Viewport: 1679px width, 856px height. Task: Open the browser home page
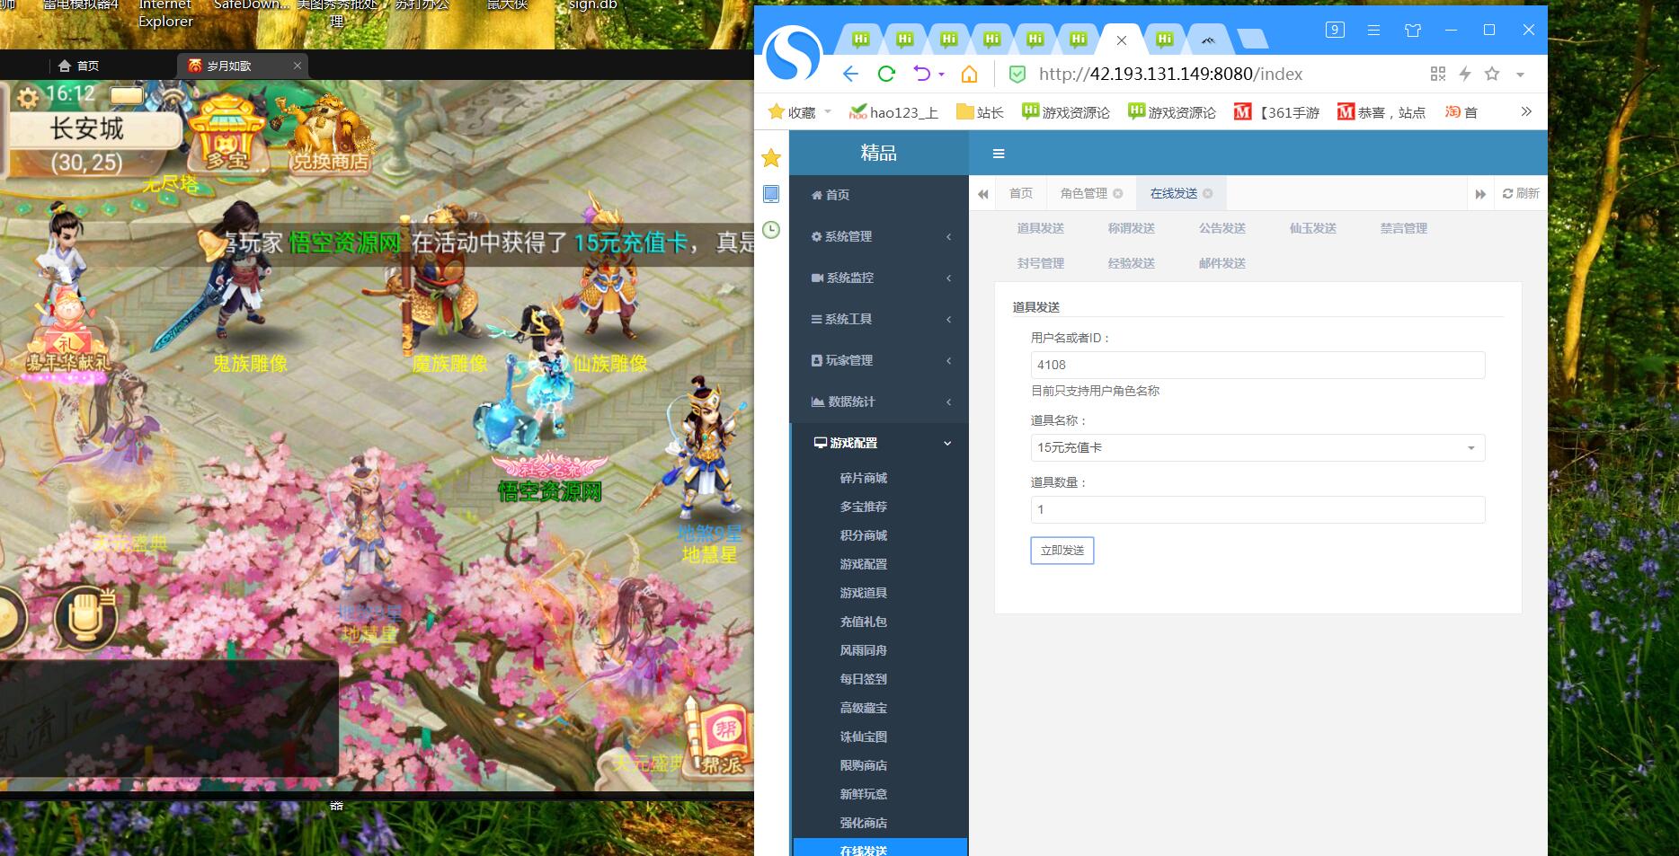tap(969, 74)
